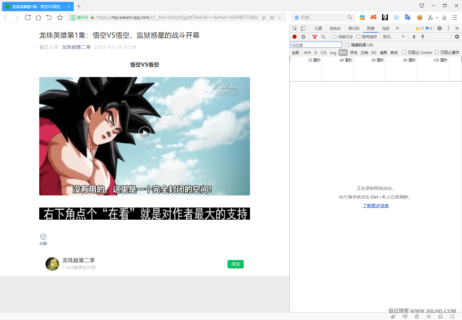Select the 媒体 media filter
The width and height of the screenshot is (462, 320).
(x=343, y=53)
